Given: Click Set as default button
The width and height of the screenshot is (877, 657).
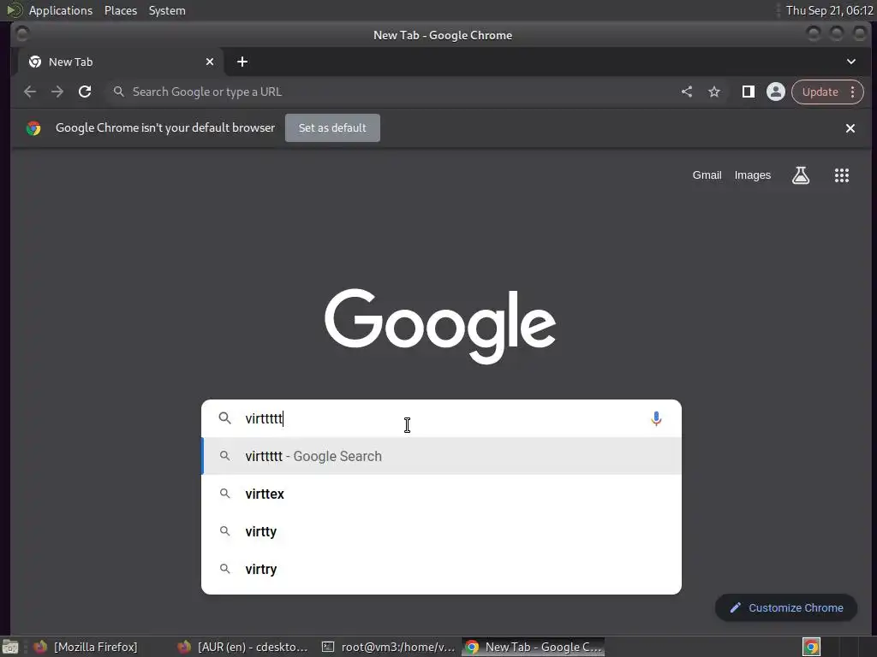Looking at the screenshot, I should pos(332,128).
